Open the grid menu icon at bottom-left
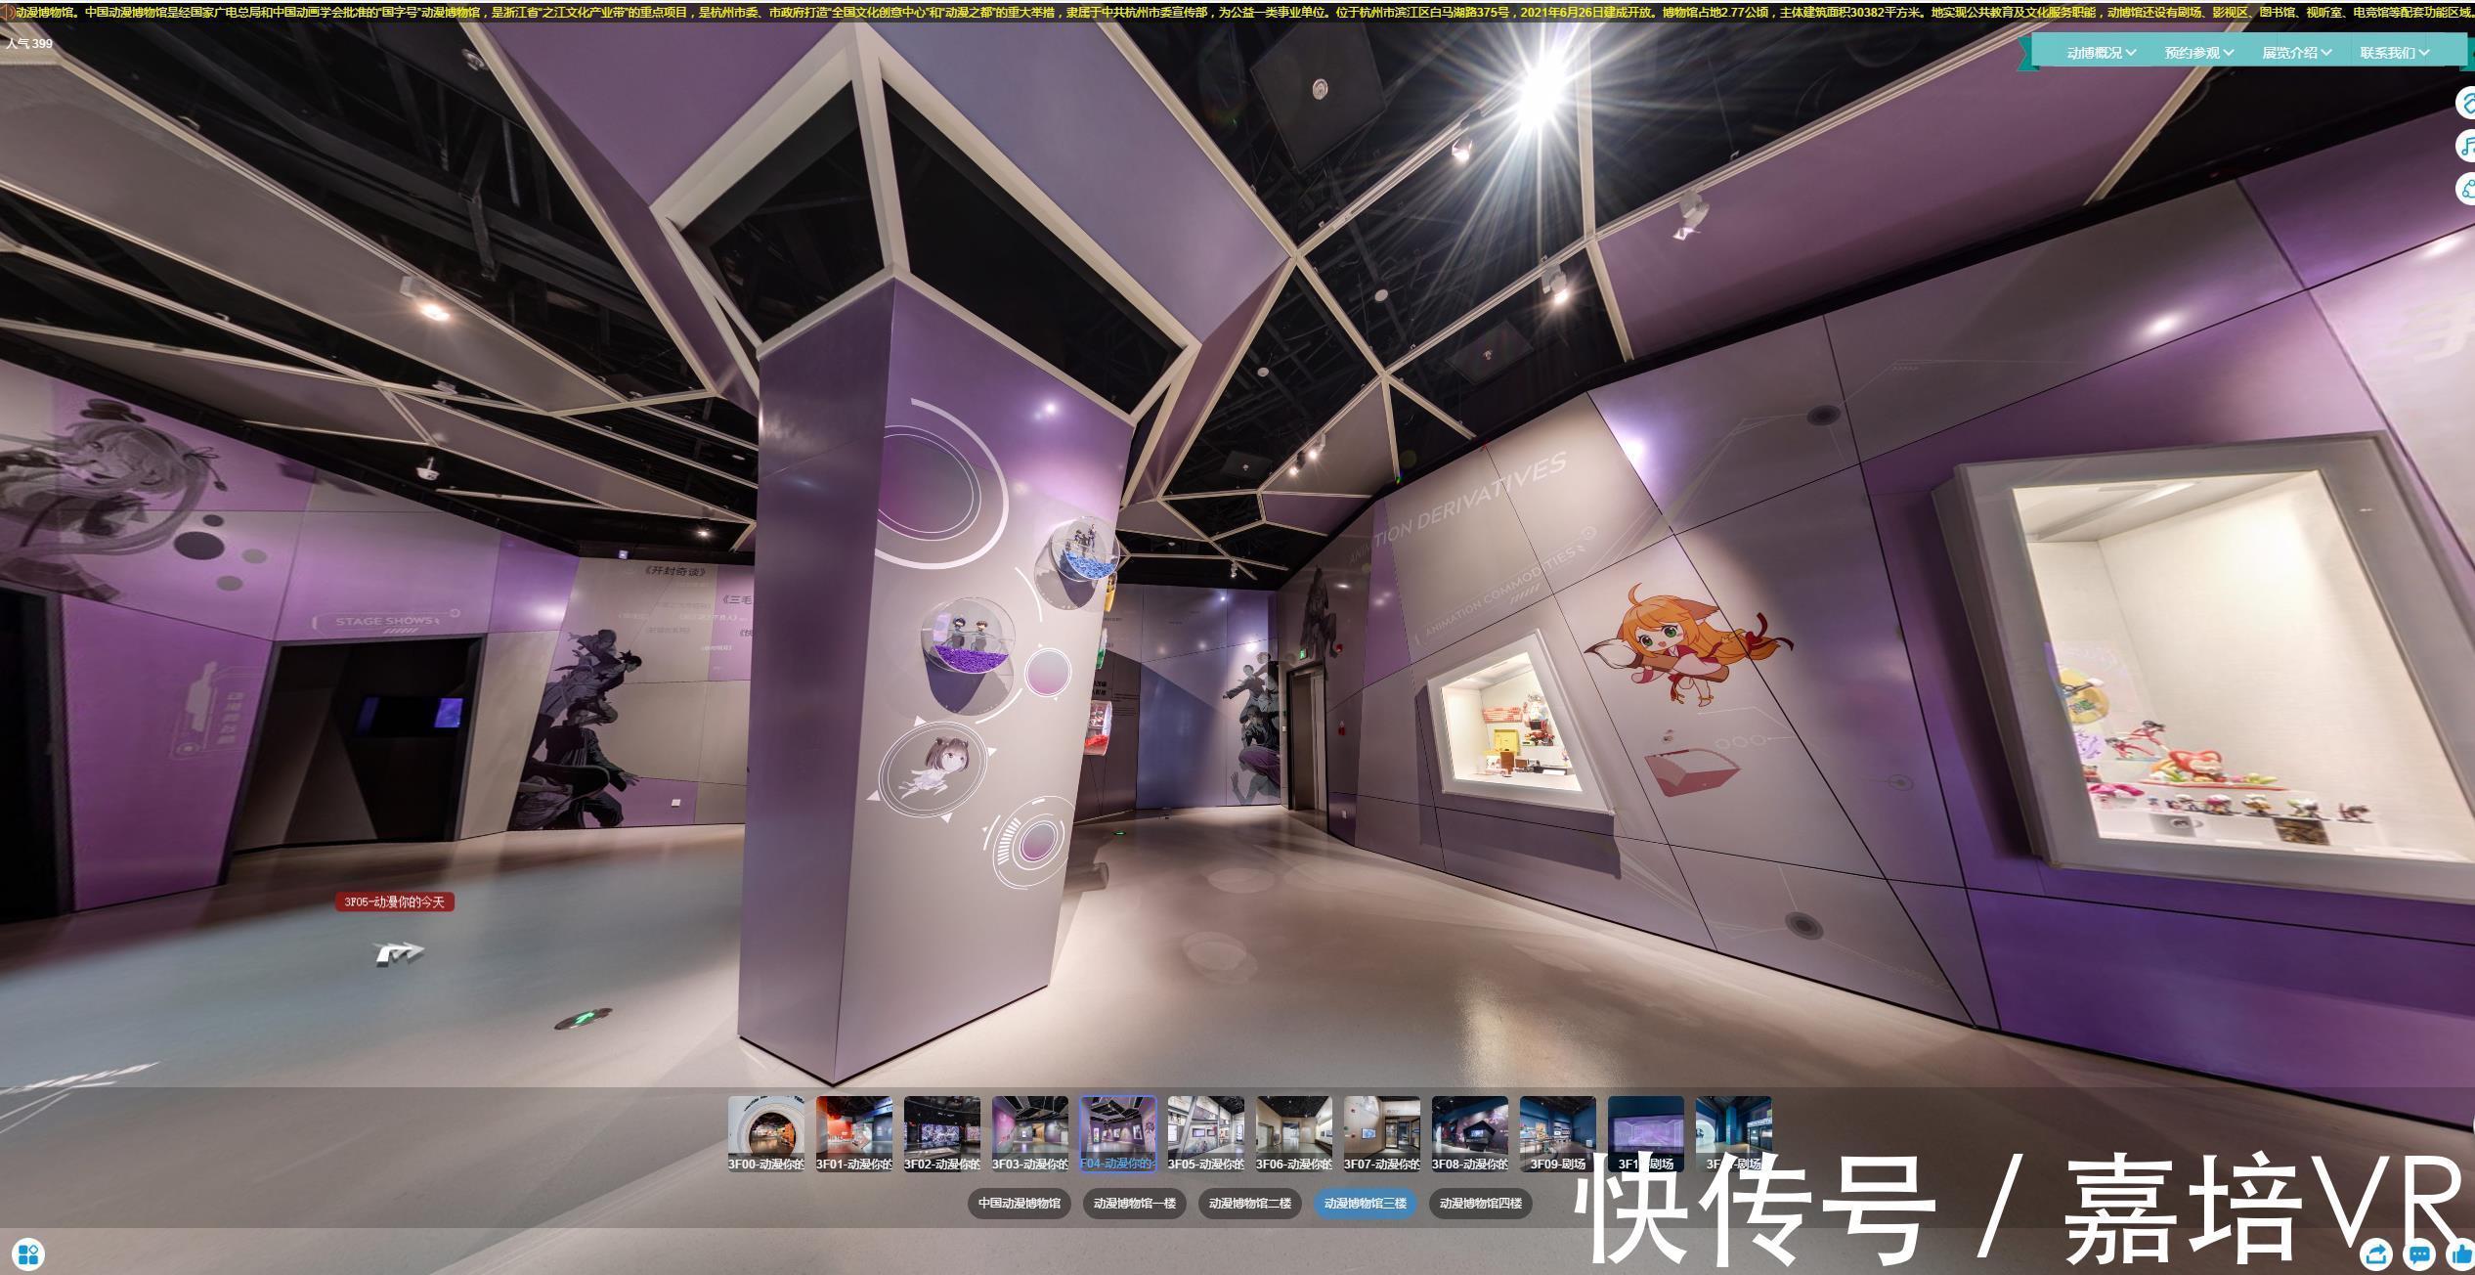The image size is (2475, 1275). pyautogui.click(x=28, y=1253)
